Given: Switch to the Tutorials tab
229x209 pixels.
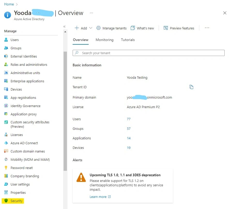Looking at the screenshot, I should coord(128,40).
